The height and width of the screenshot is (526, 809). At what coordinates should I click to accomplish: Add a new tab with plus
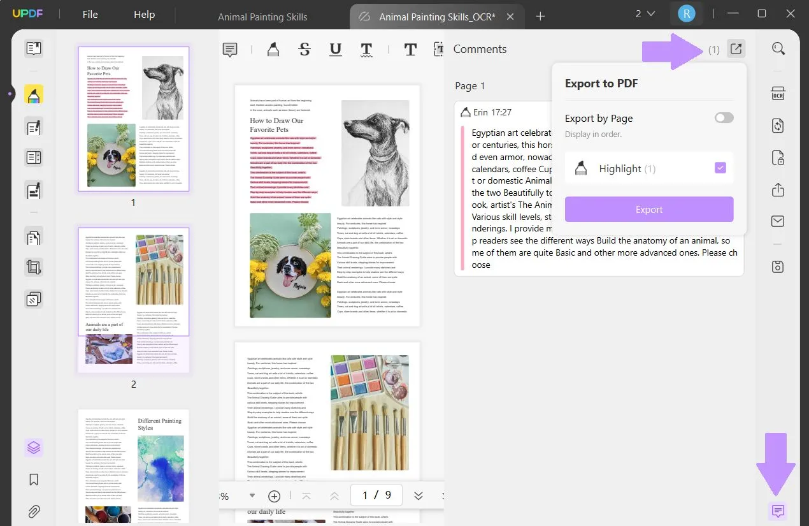(x=540, y=16)
